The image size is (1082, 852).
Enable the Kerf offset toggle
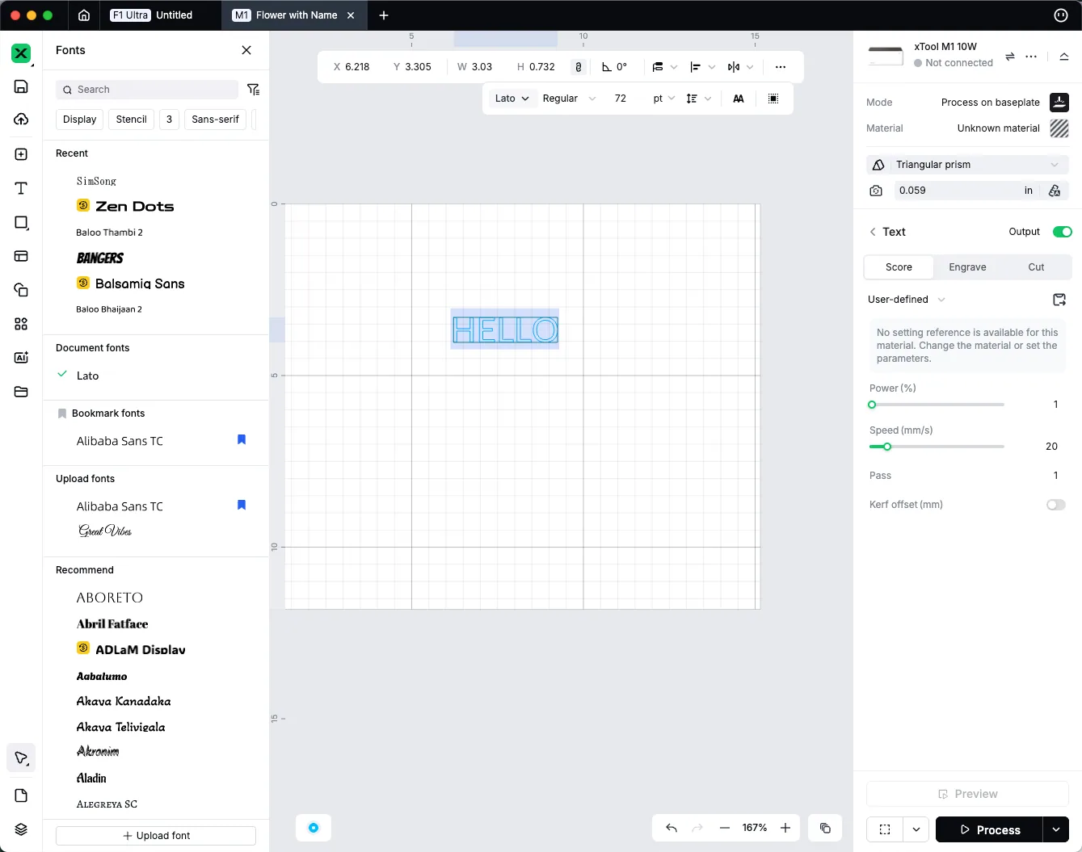[x=1056, y=505]
